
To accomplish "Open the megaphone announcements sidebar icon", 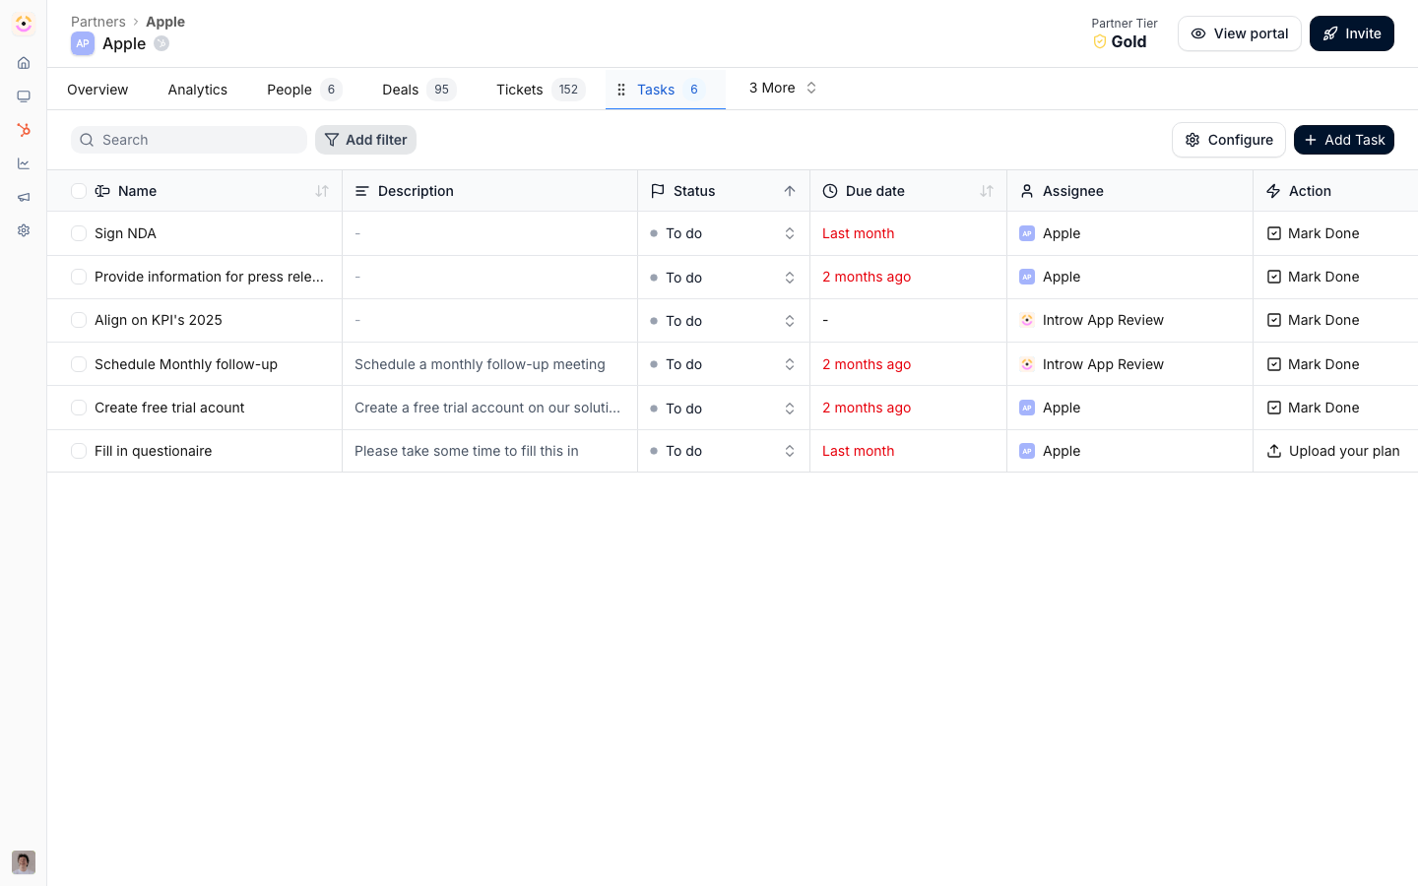I will pyautogui.click(x=24, y=197).
